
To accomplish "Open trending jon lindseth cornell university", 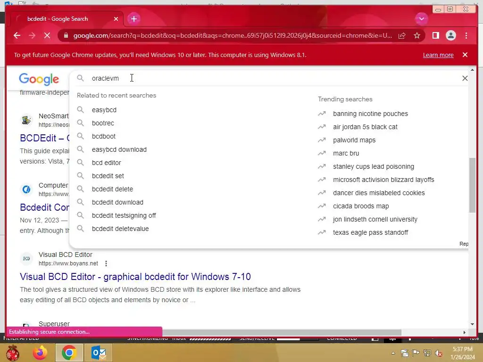I will pyautogui.click(x=375, y=220).
